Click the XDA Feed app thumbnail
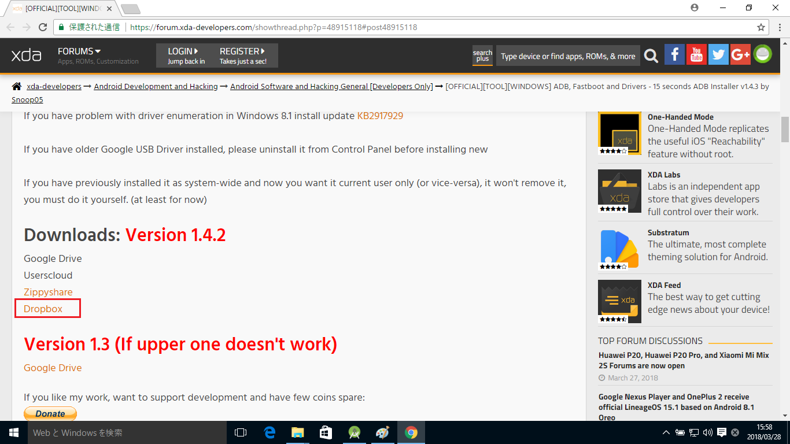 point(619,301)
